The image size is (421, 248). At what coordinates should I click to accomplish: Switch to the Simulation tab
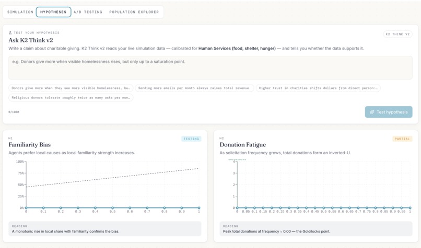(x=20, y=12)
